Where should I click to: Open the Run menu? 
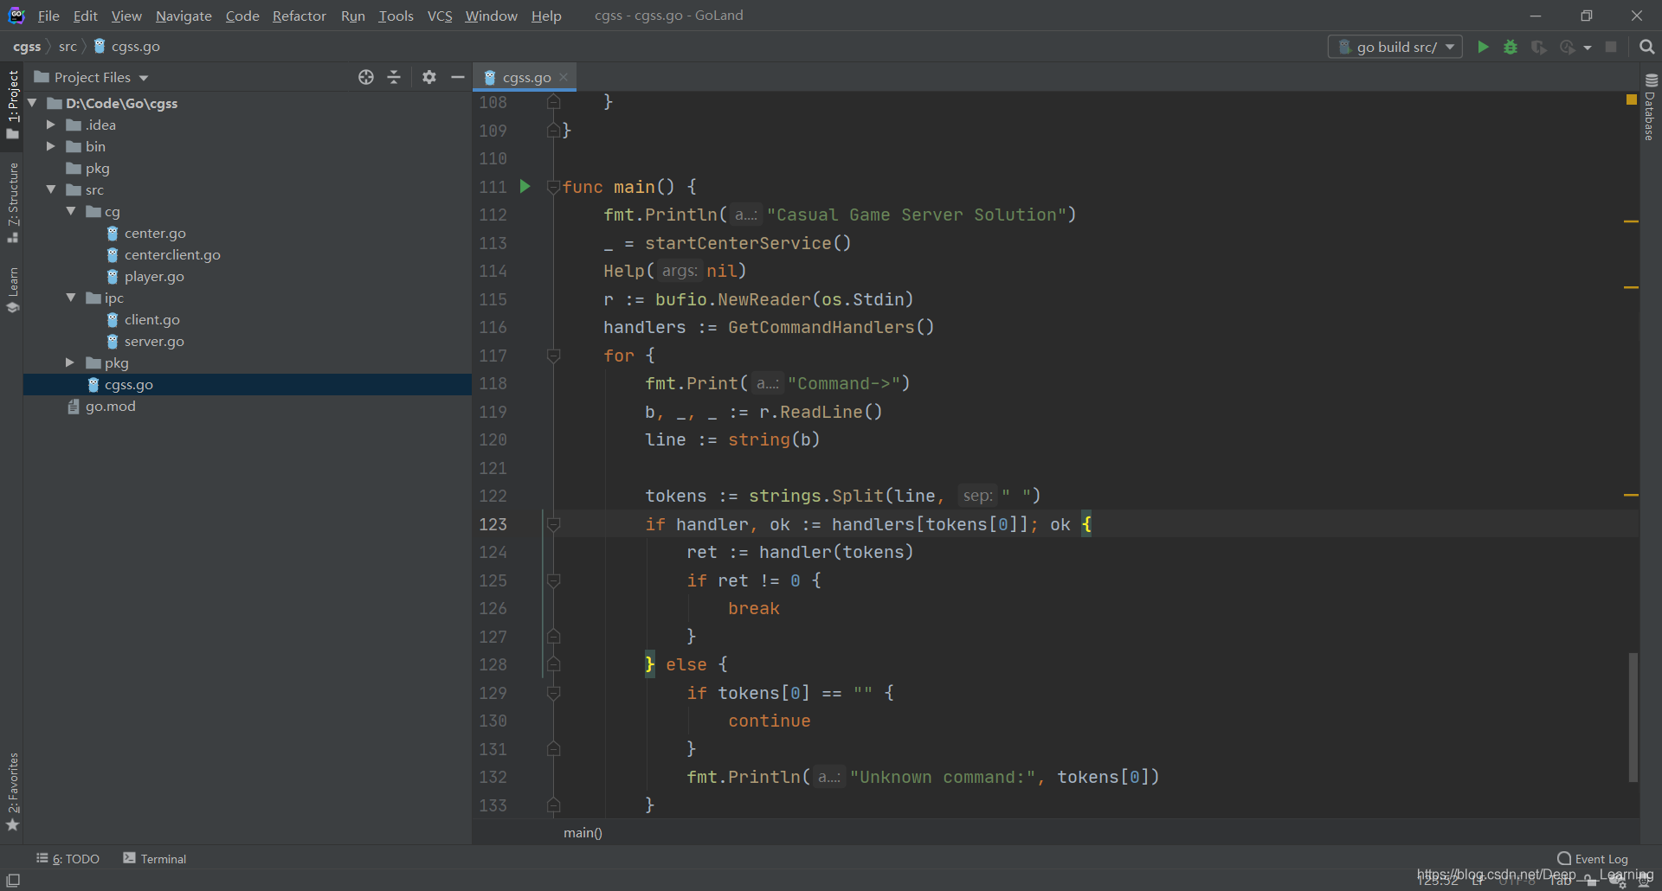(x=353, y=16)
